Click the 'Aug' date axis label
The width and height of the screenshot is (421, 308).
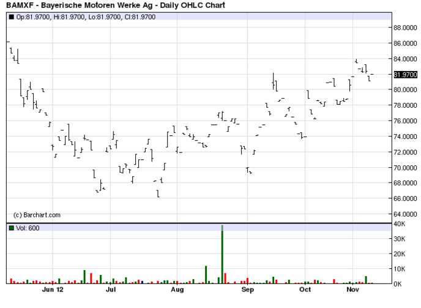[177, 290]
